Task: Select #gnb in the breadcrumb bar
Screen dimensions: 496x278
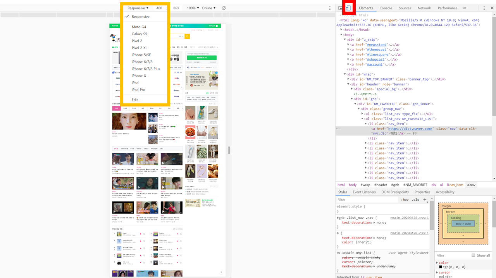Action: point(395,185)
